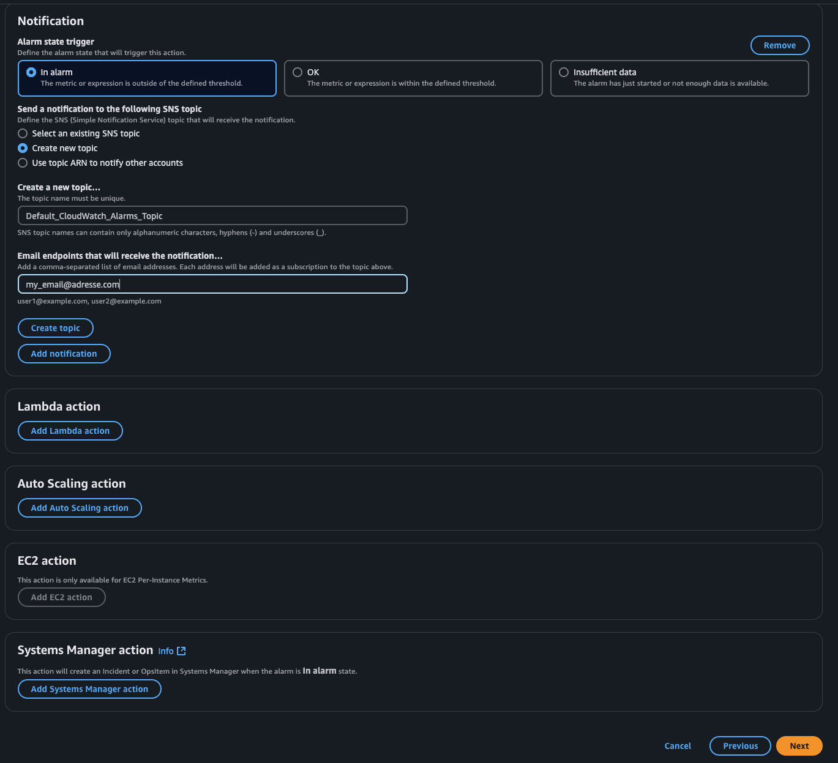Click Add Systems Manager action

pos(89,689)
